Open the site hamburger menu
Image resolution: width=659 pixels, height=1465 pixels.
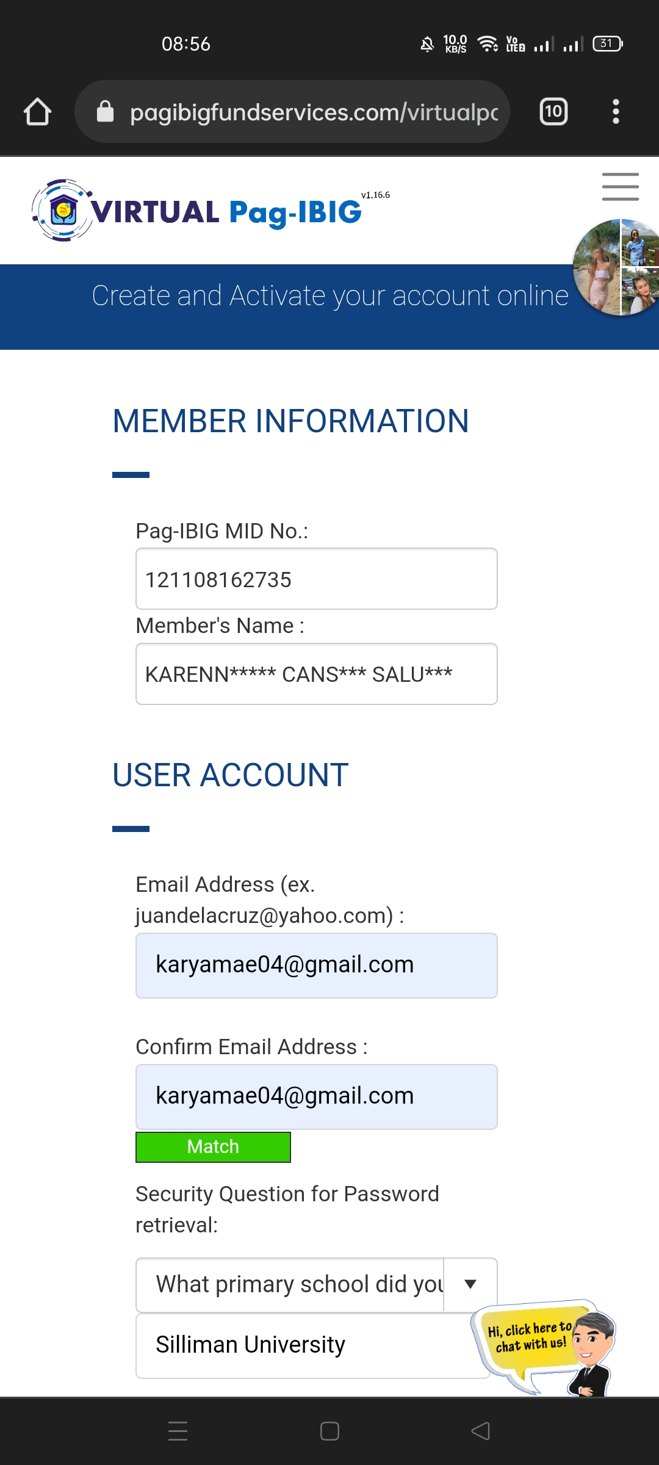tap(620, 187)
